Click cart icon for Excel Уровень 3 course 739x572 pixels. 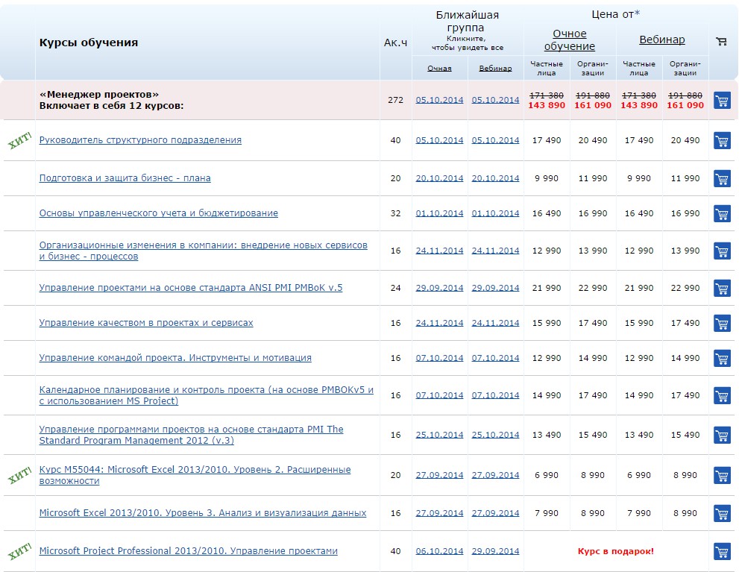click(x=721, y=514)
